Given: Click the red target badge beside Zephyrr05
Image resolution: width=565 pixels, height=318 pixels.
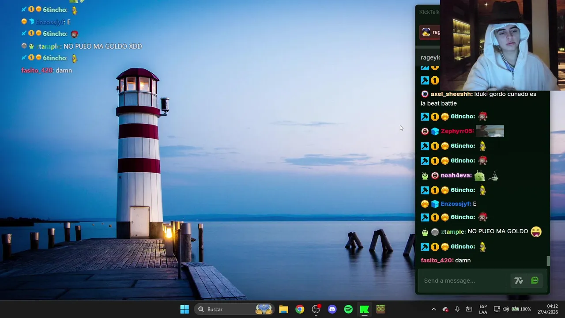Looking at the screenshot, I should (425, 131).
